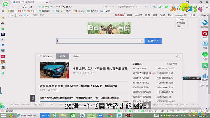The height and width of the screenshot is (118, 210).
Task: Click the About Baidu footer link
Action: pos(39,104)
